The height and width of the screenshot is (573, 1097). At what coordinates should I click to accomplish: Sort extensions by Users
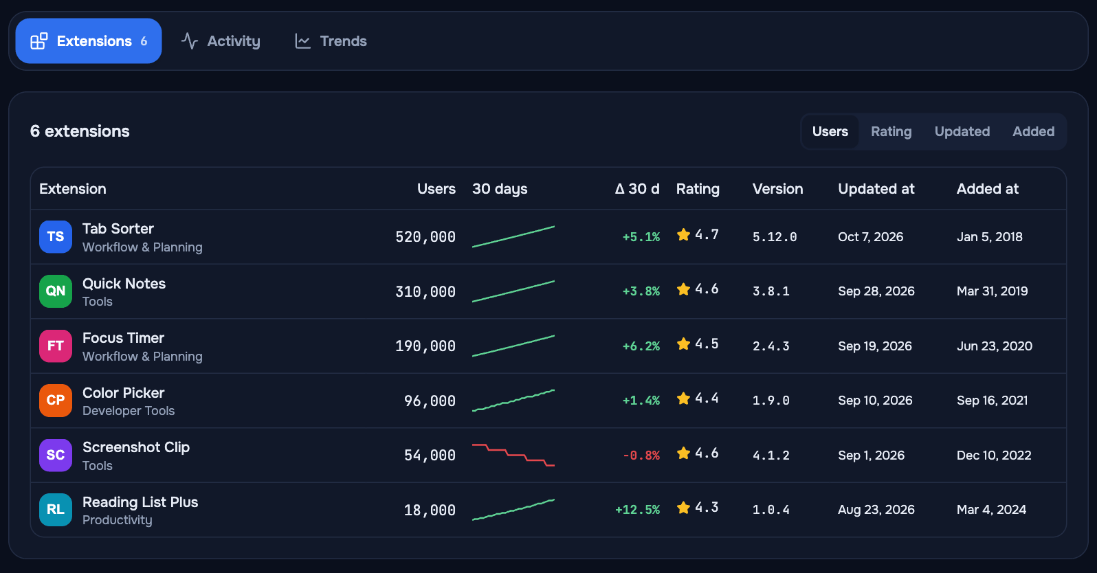tap(830, 131)
